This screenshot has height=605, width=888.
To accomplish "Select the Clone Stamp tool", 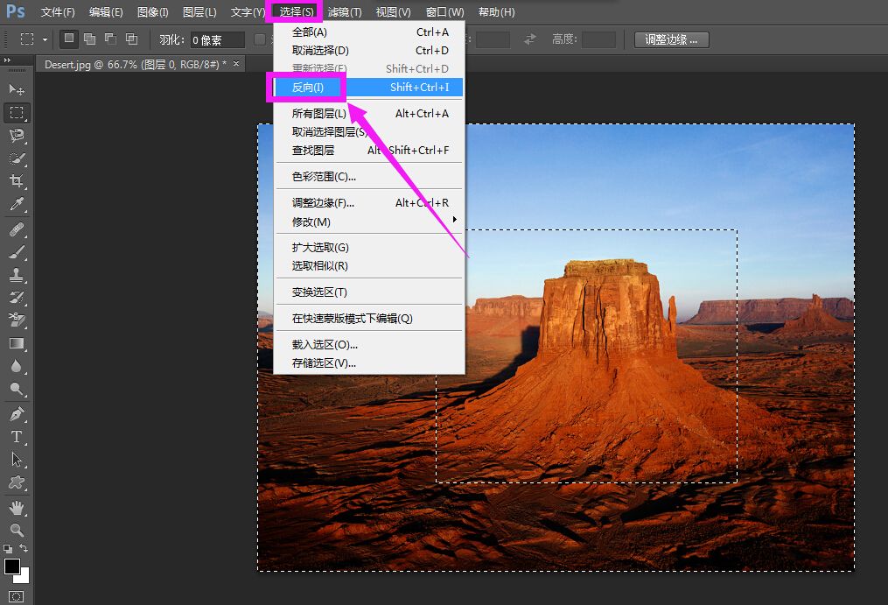I will tap(17, 275).
